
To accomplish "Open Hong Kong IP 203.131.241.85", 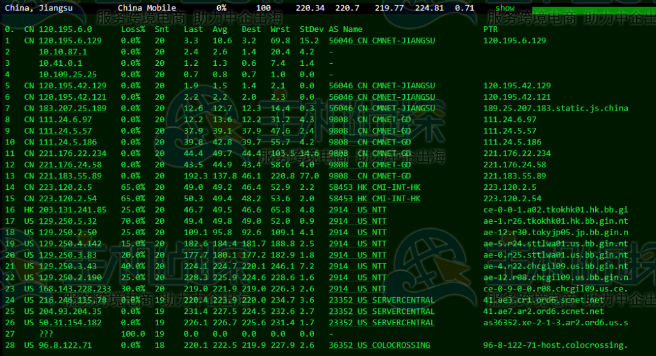I will pos(73,210).
